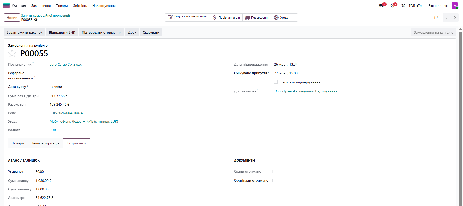Image resolution: width=463 pixels, height=206 pixels.
Task: Click the Новий button
Action: tap(12, 18)
